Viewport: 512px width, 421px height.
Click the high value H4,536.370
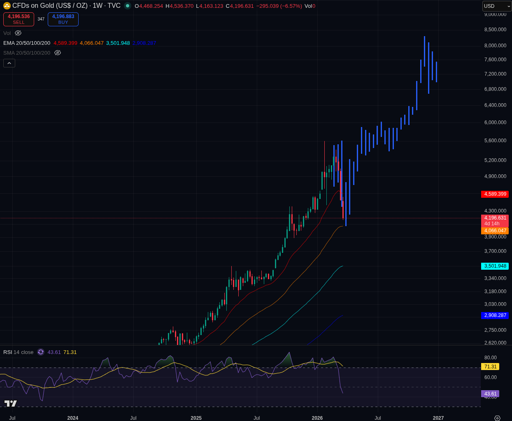179,6
